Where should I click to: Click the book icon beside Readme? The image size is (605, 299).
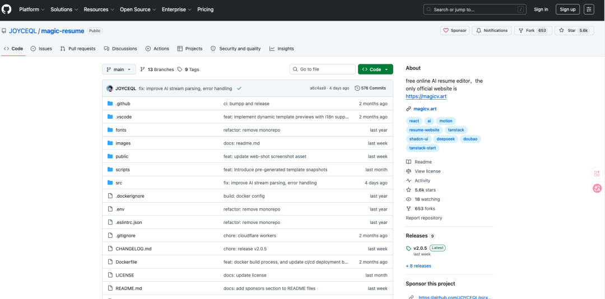click(408, 162)
